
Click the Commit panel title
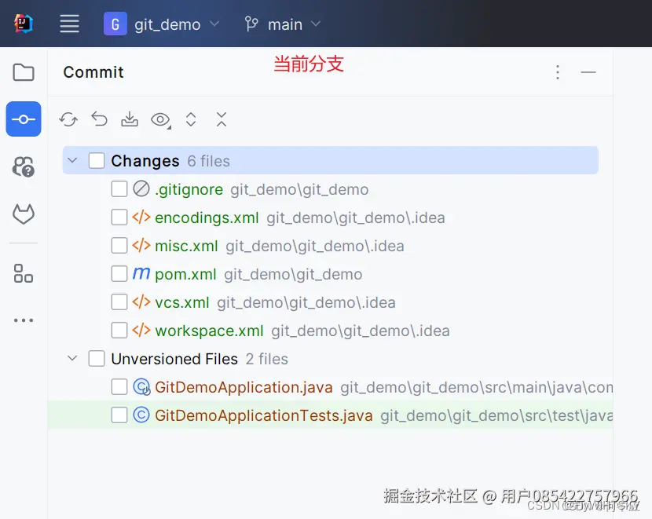pyautogui.click(x=93, y=72)
